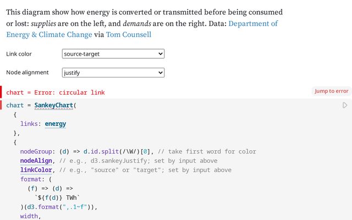This screenshot has width=352, height=220.
Task: Click the Node alignment label
Action: [28, 73]
